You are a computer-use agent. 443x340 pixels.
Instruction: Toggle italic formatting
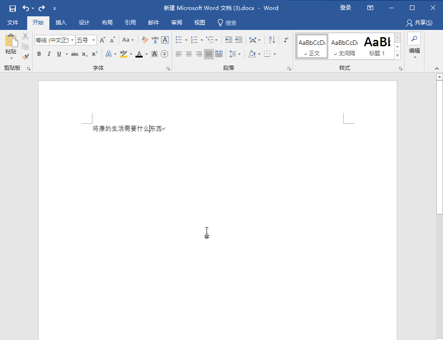49,54
